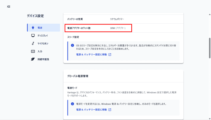
Task: Switch to the ディスプレイ section
Action: [44, 36]
